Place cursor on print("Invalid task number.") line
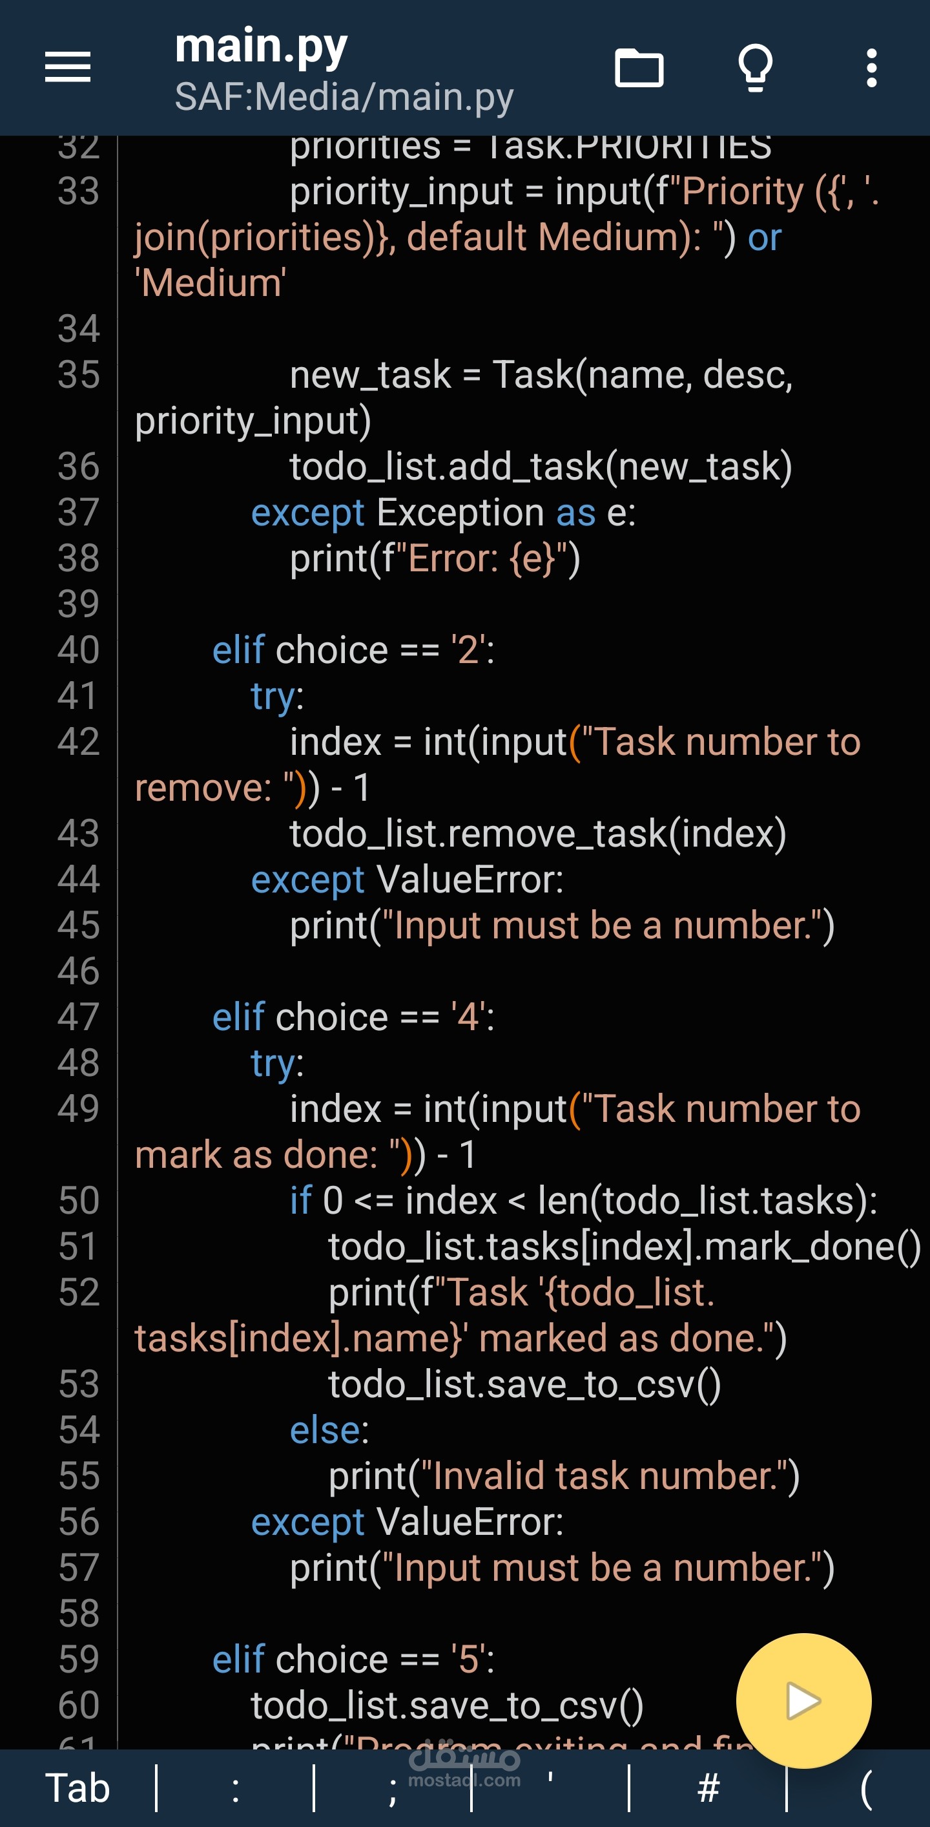 564,1476
